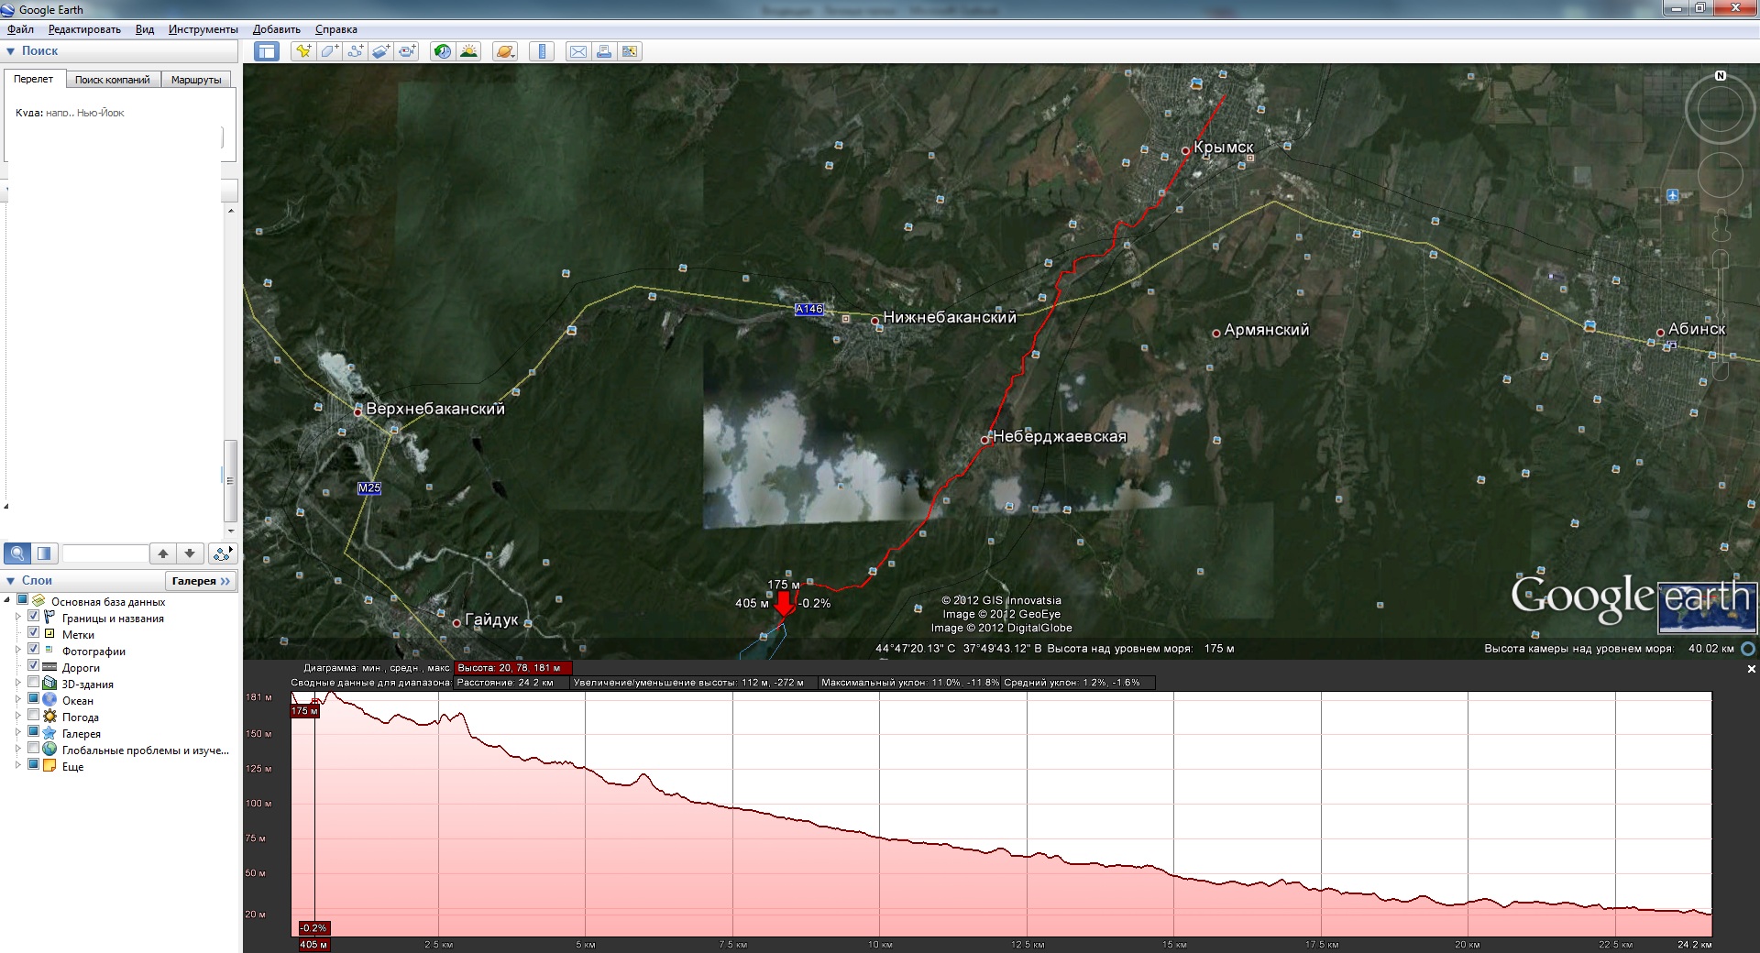Expand the Океан layer
The width and height of the screenshot is (1760, 953).
18,700
